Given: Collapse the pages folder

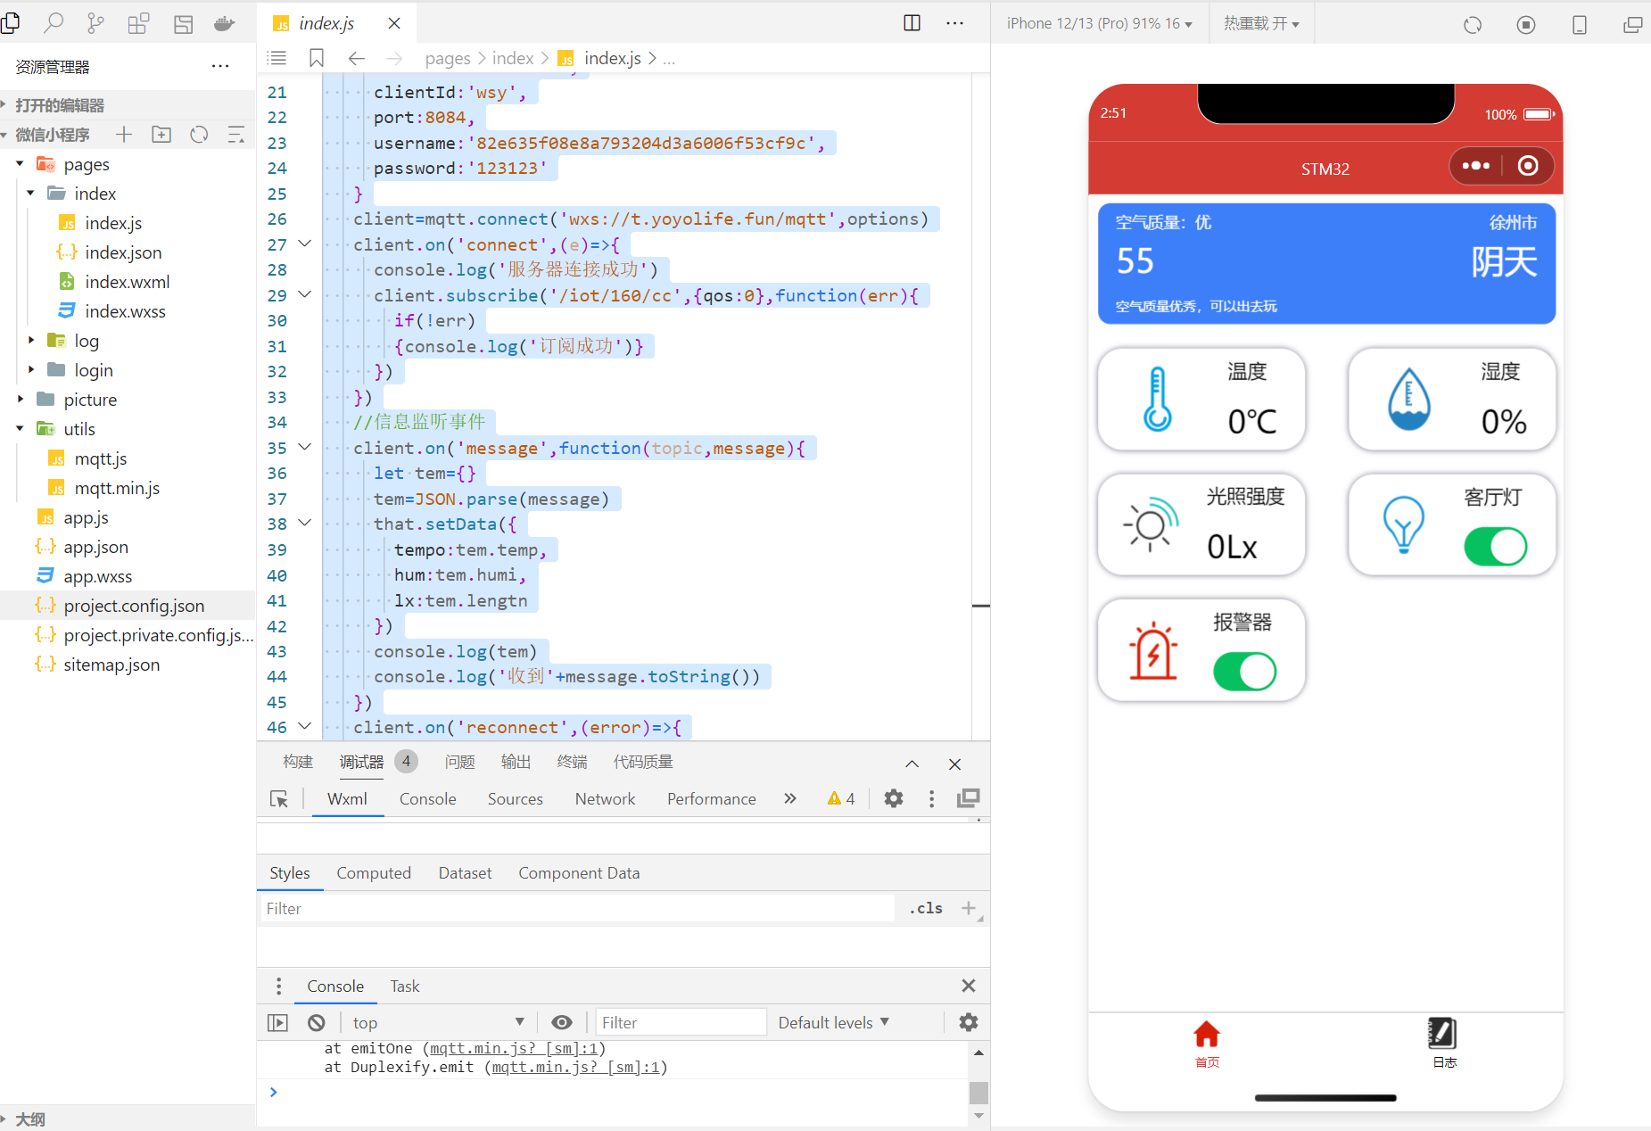Looking at the screenshot, I should [20, 164].
